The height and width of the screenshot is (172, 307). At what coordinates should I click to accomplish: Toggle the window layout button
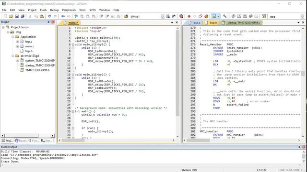point(214,16)
